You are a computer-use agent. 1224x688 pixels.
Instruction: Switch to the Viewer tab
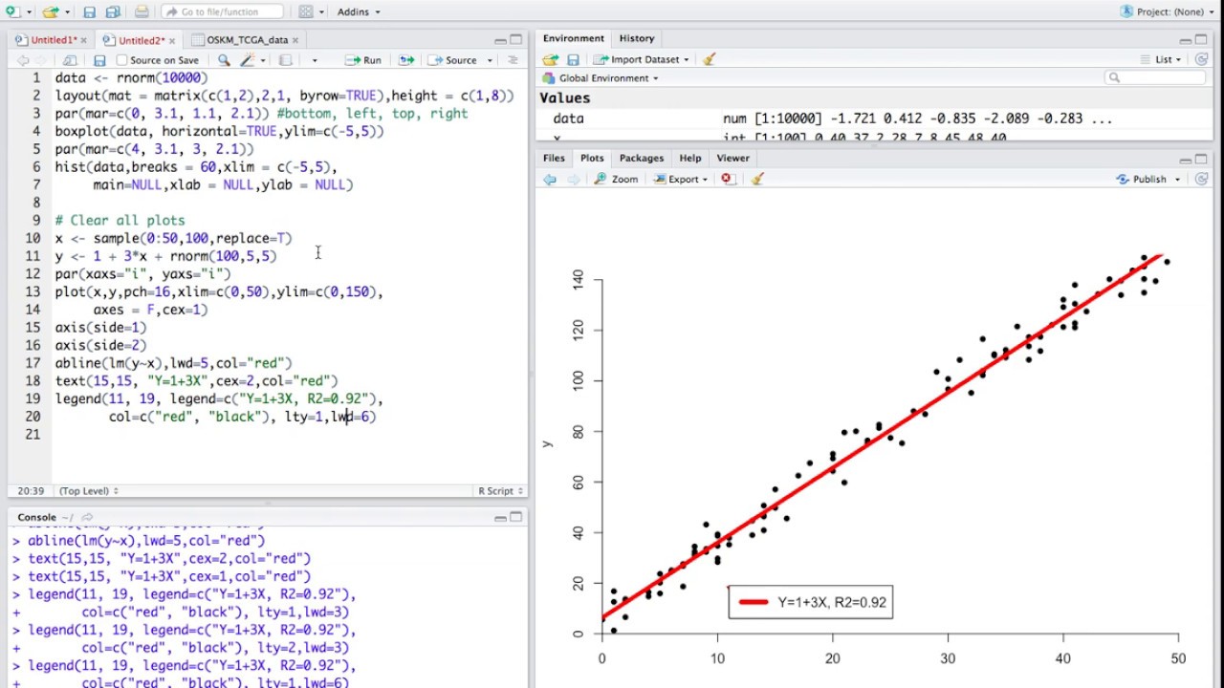(x=732, y=158)
